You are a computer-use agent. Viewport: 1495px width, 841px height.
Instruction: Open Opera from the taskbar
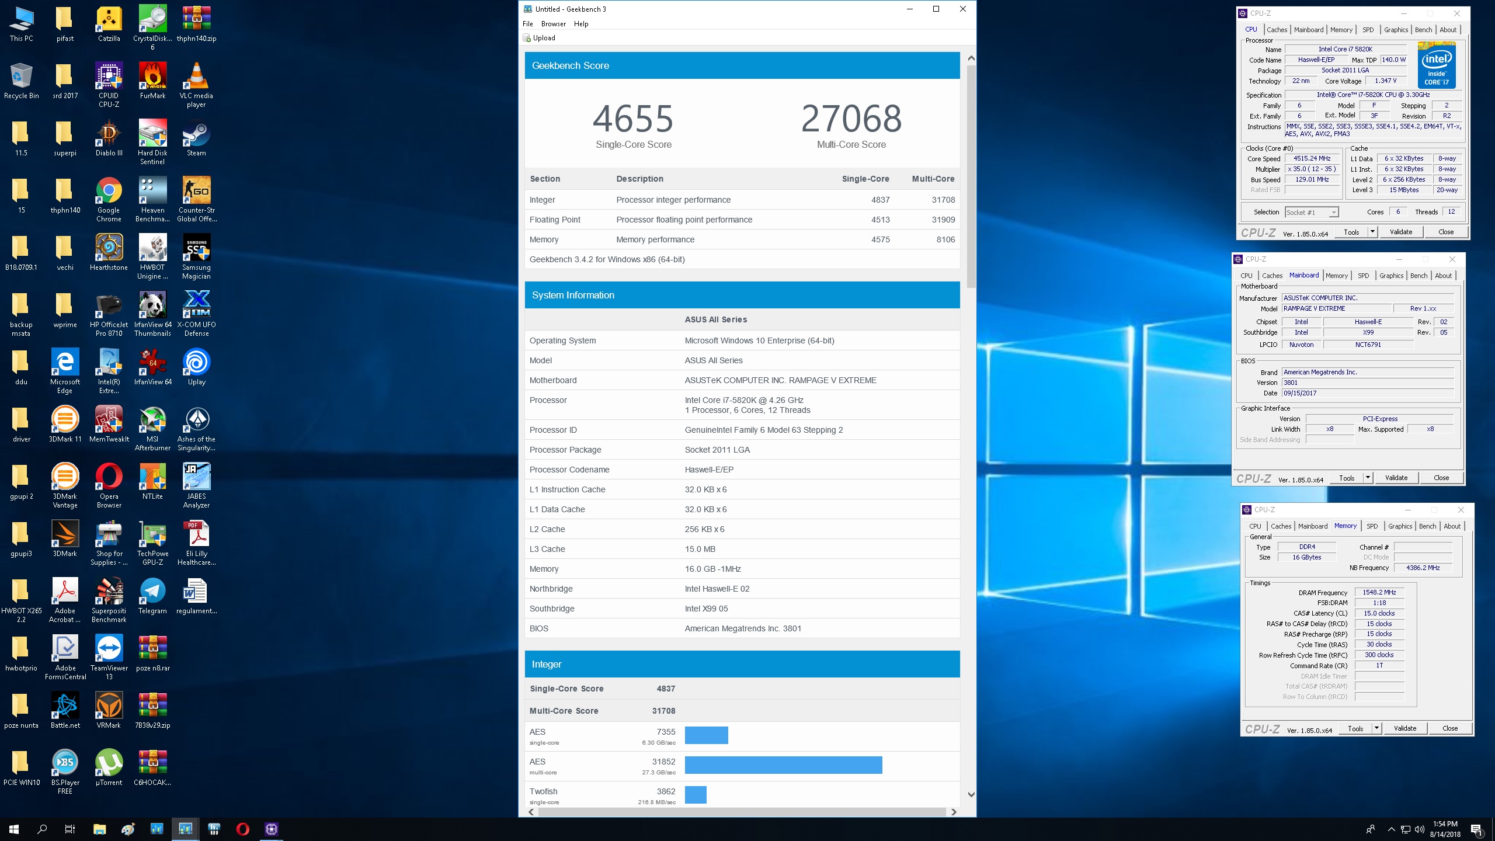(x=243, y=829)
